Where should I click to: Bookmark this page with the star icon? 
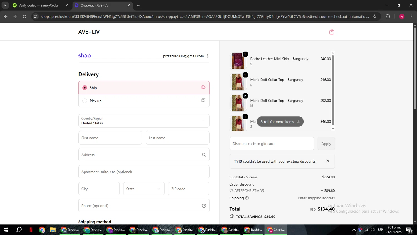(375, 16)
